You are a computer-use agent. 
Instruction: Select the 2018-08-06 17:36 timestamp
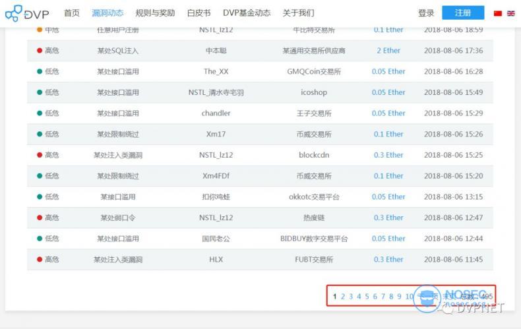pos(453,51)
